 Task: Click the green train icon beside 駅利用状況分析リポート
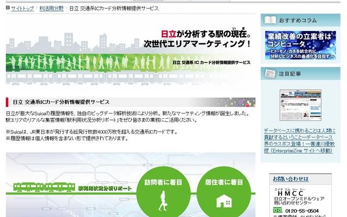coord(44,187)
